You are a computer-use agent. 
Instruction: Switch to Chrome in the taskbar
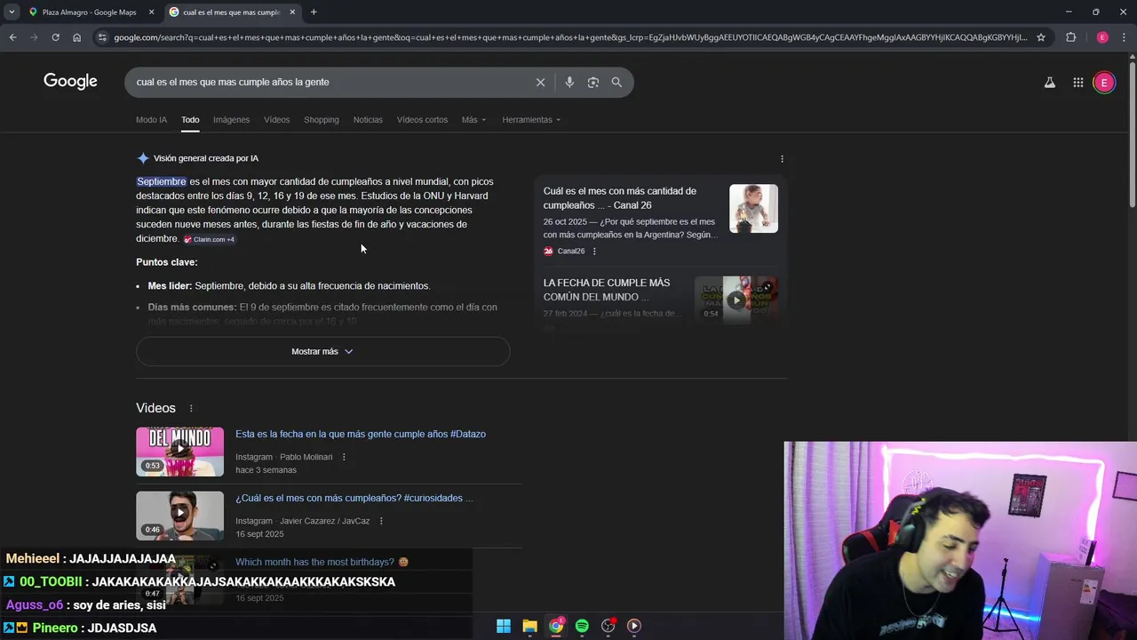[x=556, y=626]
